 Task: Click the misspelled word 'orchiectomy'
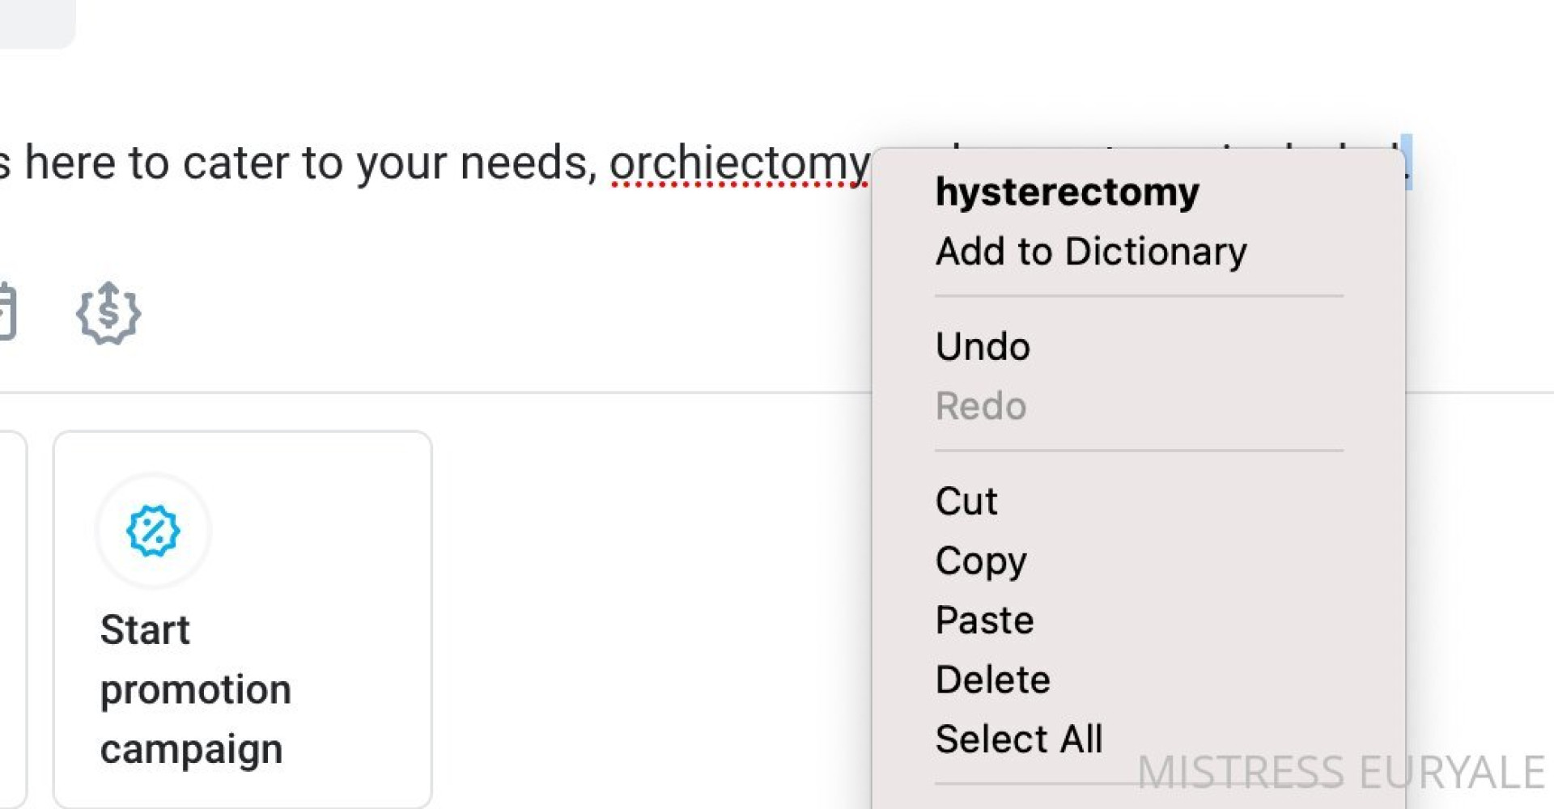point(738,164)
